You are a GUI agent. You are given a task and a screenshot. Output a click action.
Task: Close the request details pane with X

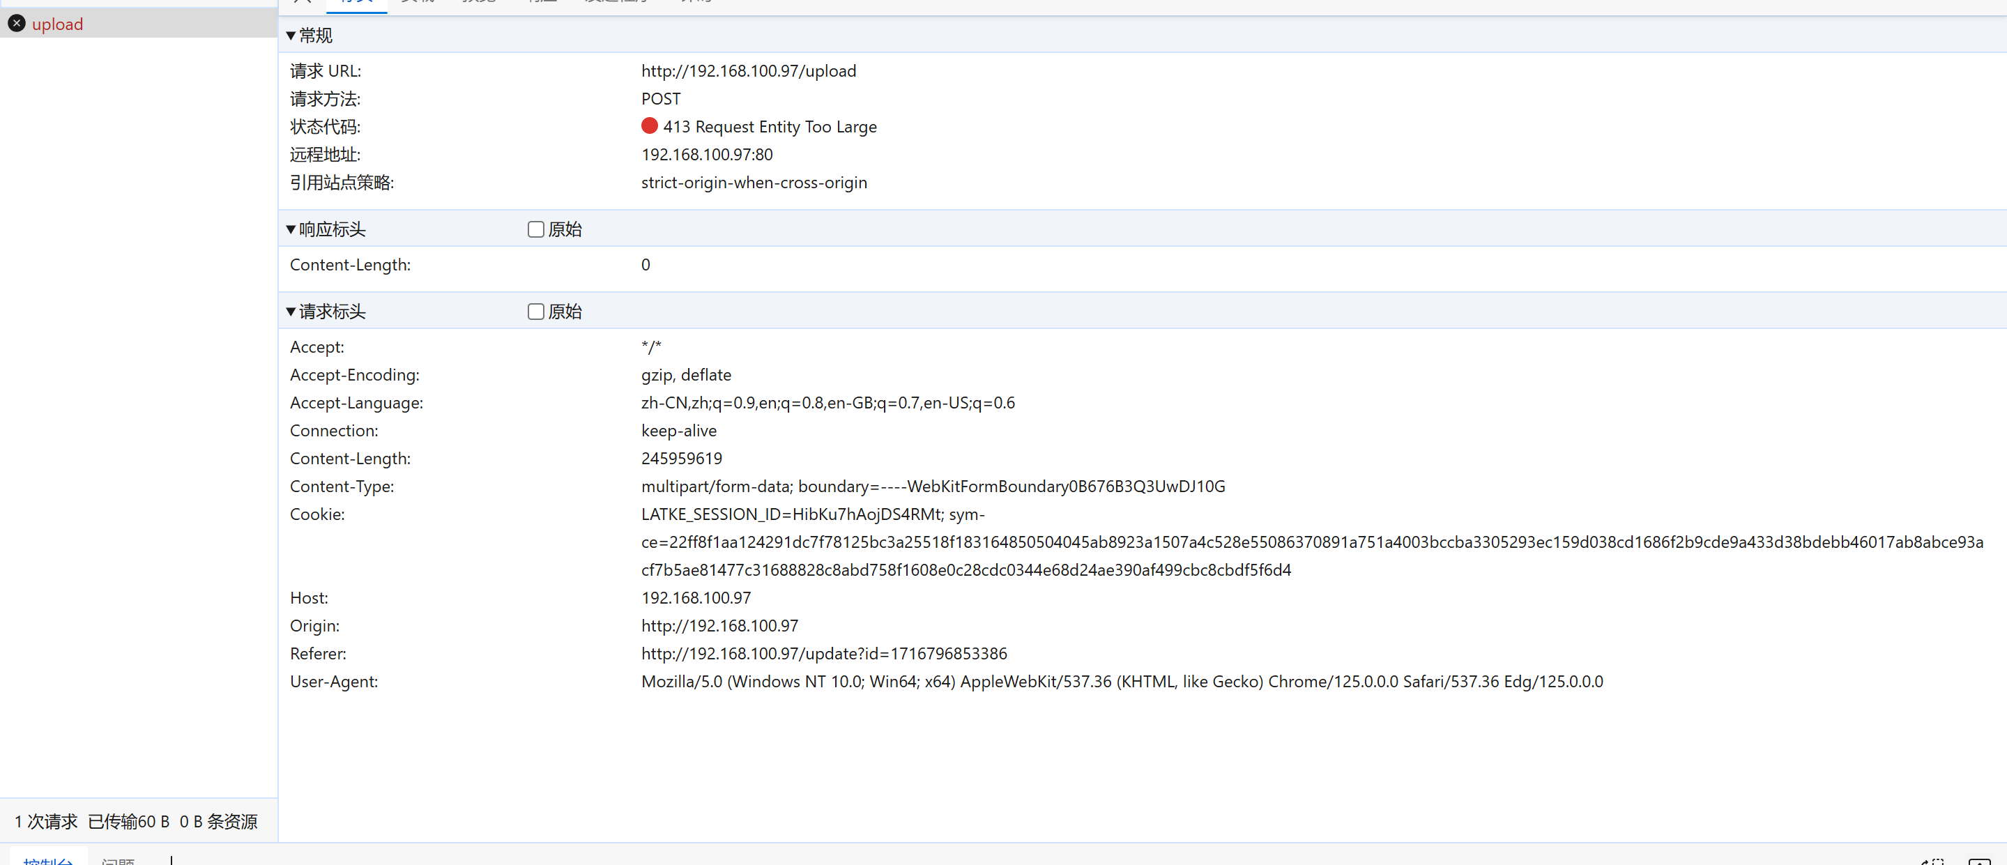coord(303,1)
